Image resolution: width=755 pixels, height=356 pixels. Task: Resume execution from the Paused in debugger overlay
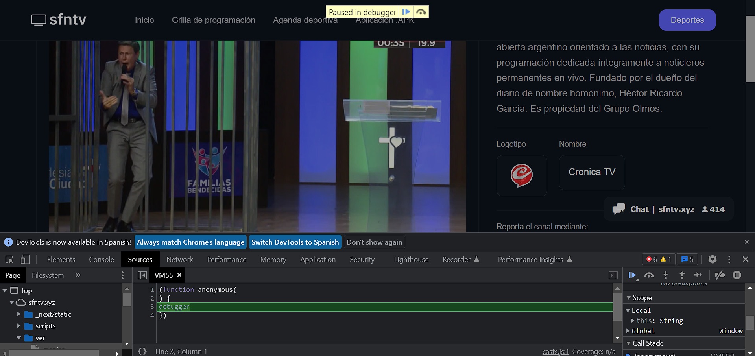click(406, 12)
